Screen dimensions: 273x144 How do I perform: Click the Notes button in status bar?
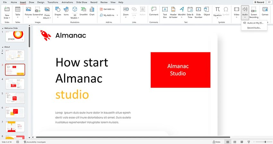[x=216, y=142]
